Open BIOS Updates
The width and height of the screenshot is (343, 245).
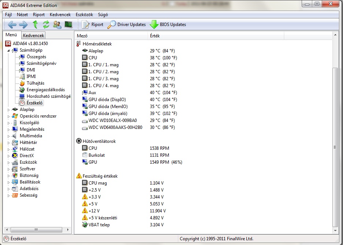pyautogui.click(x=168, y=25)
